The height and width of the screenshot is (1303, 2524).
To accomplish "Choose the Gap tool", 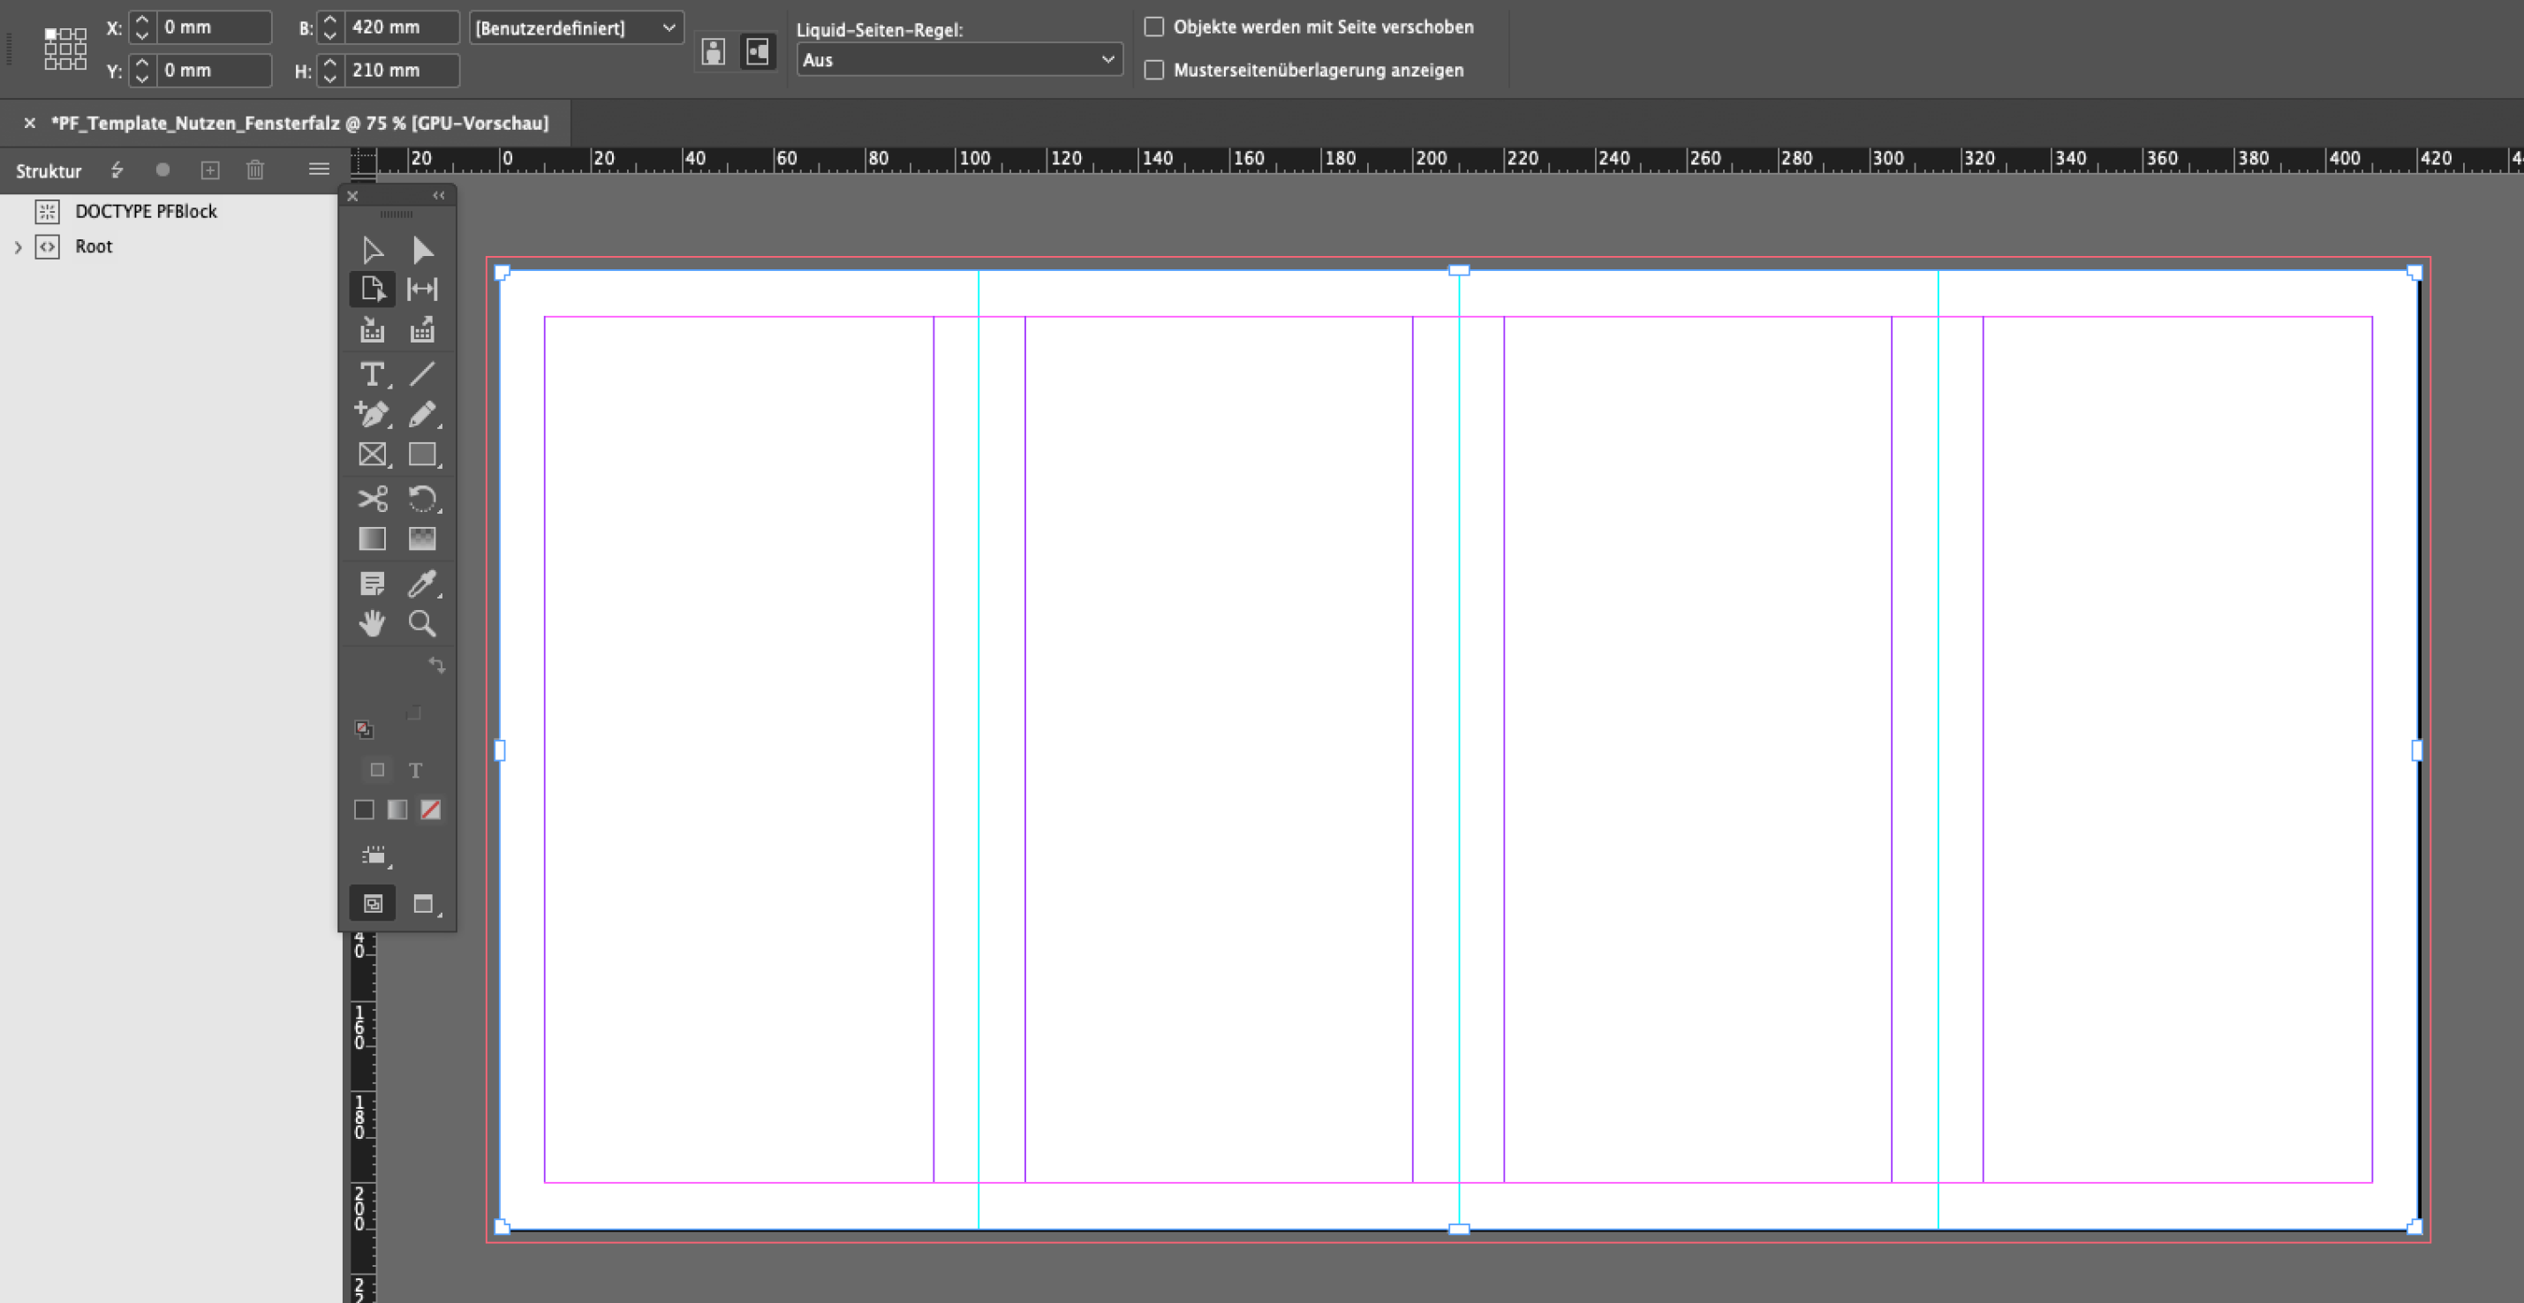I will (422, 289).
